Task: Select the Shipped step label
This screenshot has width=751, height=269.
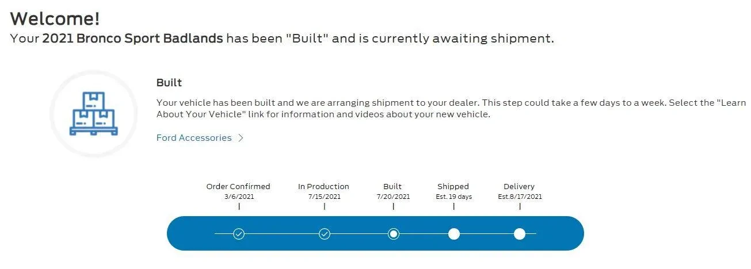Action: (x=453, y=186)
